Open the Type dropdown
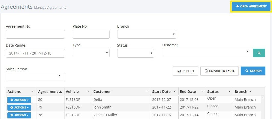 91,53
